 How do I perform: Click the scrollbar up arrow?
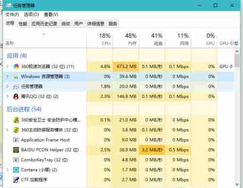[237, 52]
